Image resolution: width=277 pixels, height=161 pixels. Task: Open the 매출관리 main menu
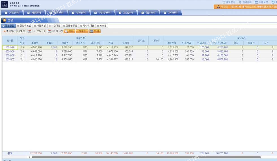coord(34,13)
